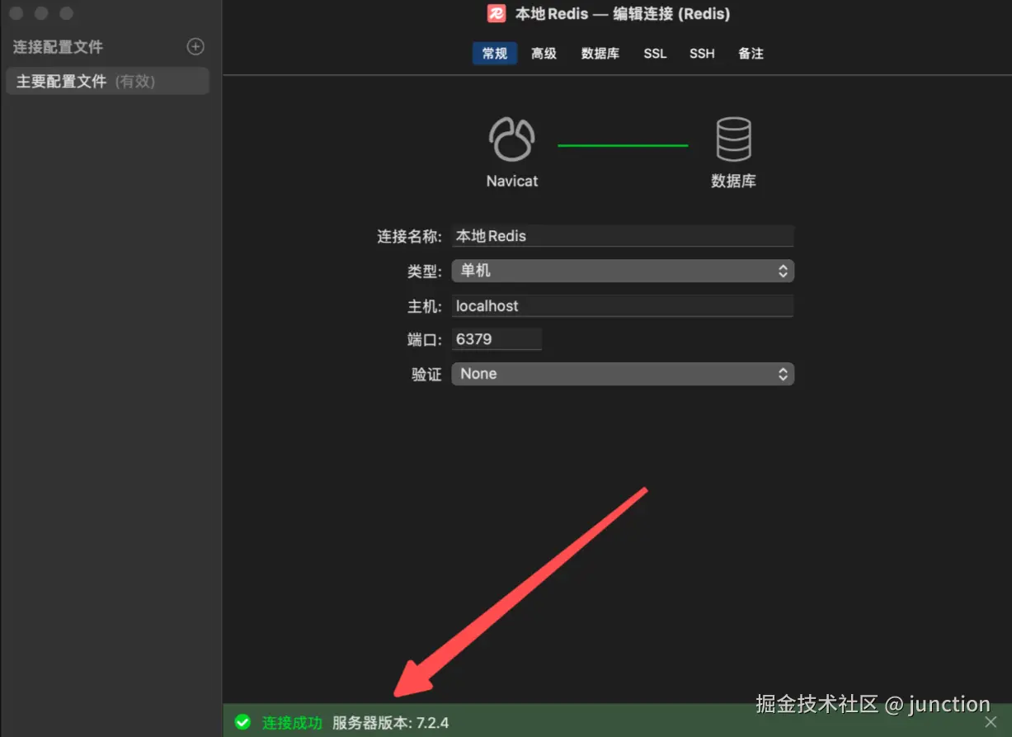Switch to the SSH tab

click(x=702, y=54)
